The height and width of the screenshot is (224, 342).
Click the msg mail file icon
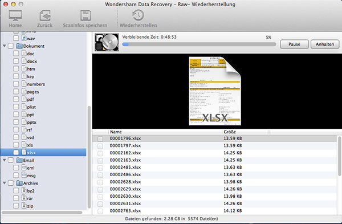(24, 176)
